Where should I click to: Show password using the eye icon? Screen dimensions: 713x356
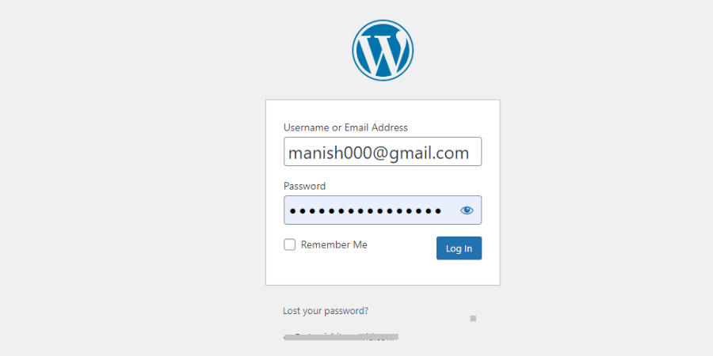coord(467,210)
